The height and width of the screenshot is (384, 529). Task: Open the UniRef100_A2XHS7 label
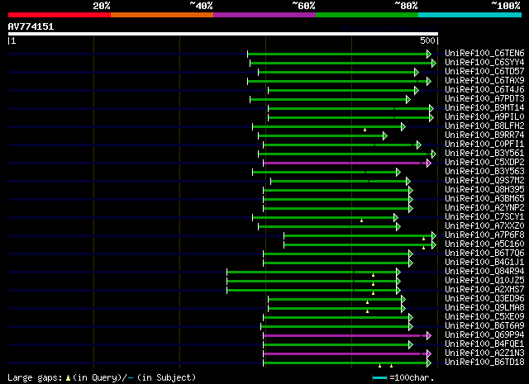(484, 290)
